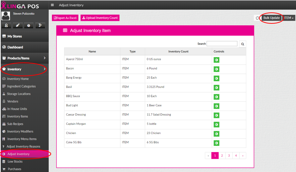
Task: Click page 1 pagination button
Action: click(215, 156)
